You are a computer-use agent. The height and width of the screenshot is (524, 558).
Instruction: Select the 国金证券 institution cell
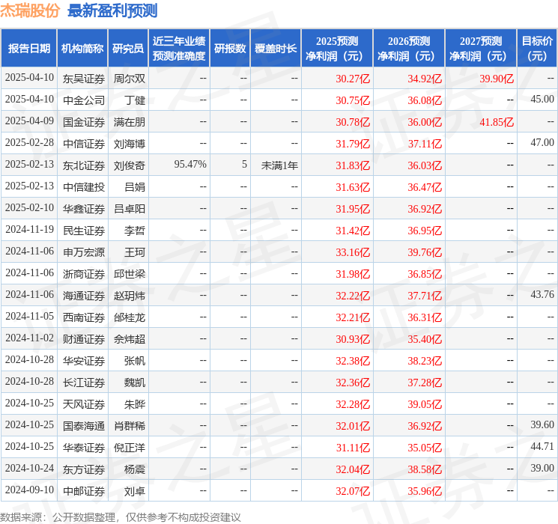pyautogui.click(x=84, y=122)
